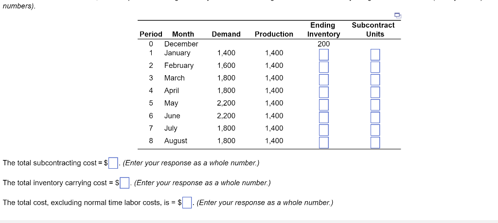The height and width of the screenshot is (223, 498).
Task: Click January's Subcontract Units input box
Action: point(374,54)
